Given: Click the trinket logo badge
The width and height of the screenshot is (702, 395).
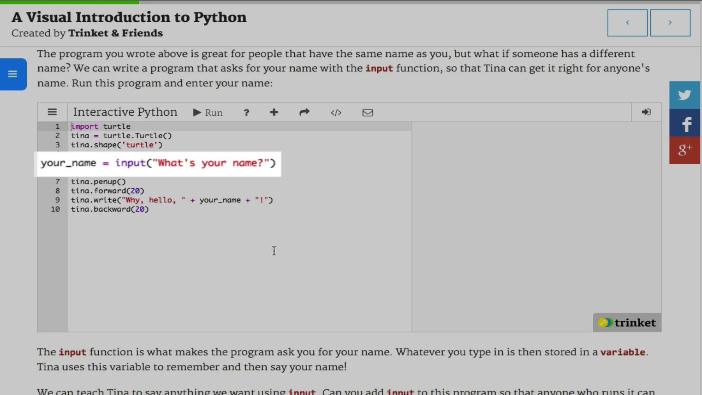Looking at the screenshot, I should click(627, 323).
